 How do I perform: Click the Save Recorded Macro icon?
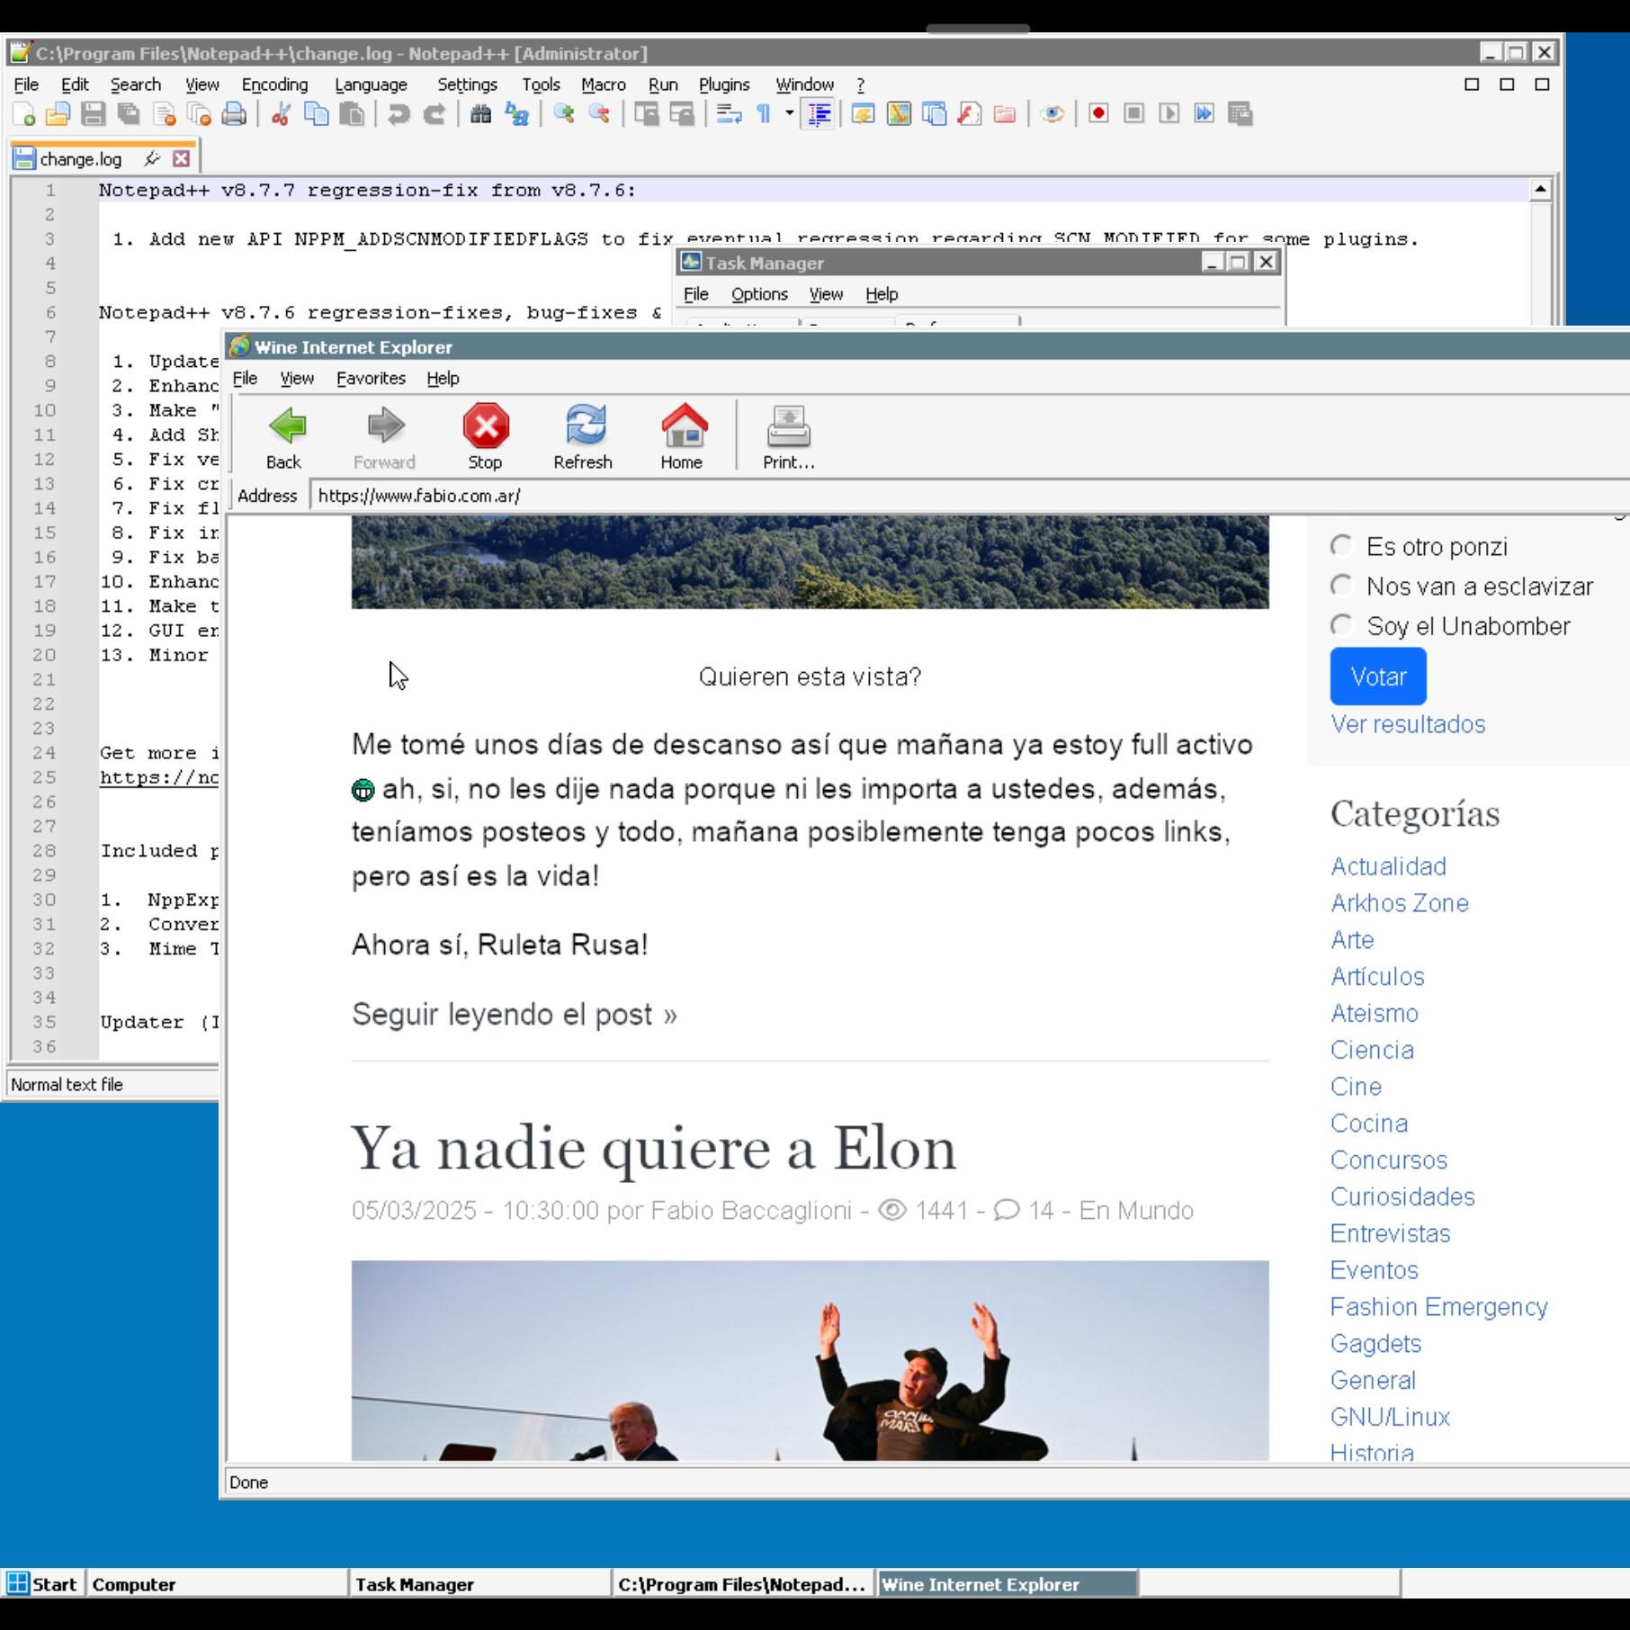coord(1240,114)
